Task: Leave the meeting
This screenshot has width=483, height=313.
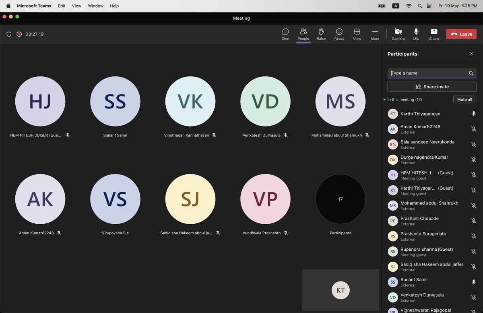Action: coord(461,34)
